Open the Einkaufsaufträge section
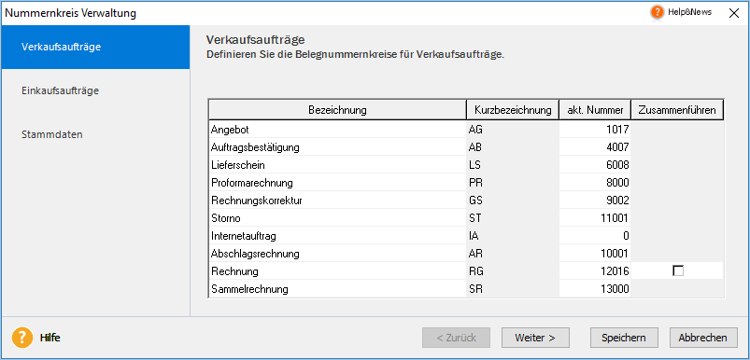 61,90
